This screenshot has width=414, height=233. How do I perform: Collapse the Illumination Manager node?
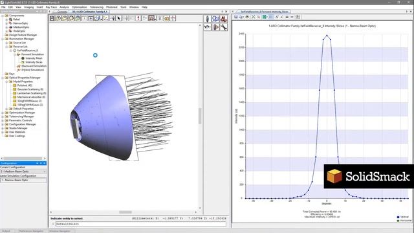coord(3,39)
